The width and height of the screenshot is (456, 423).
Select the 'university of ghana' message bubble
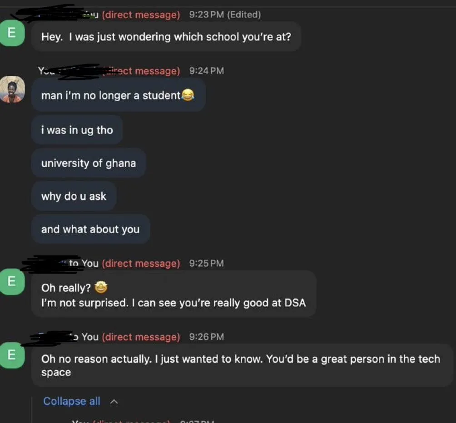(89, 163)
